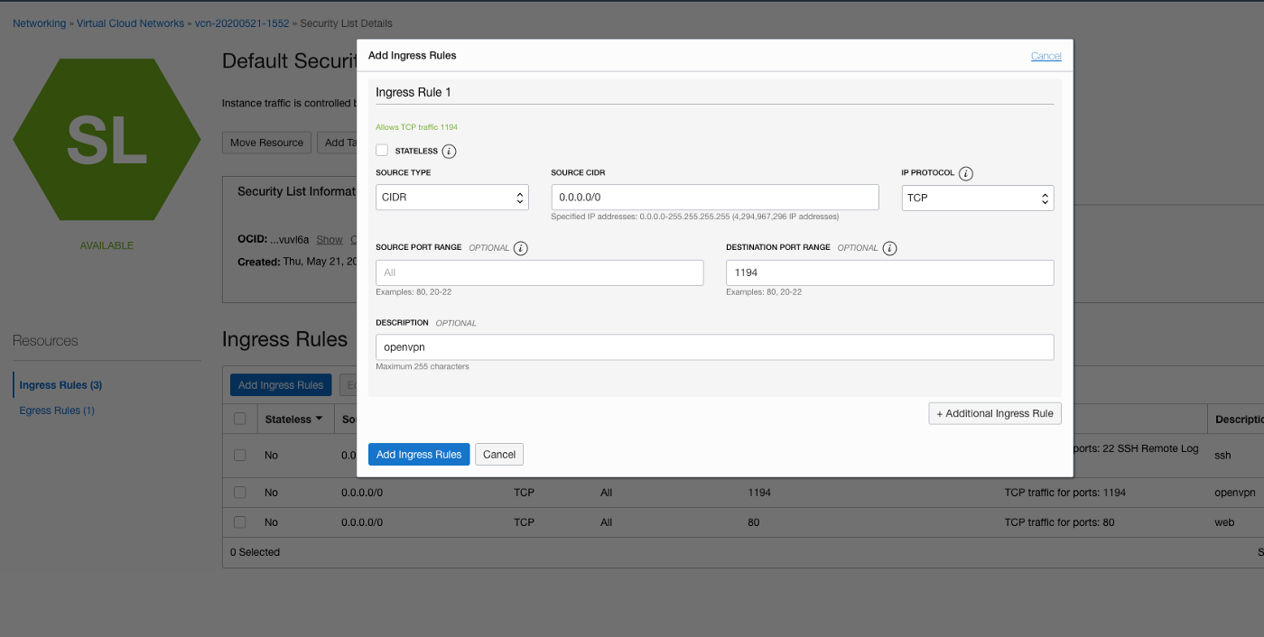Enable the Stateless checkbox in dialog
This screenshot has width=1264, height=637.
pos(382,151)
